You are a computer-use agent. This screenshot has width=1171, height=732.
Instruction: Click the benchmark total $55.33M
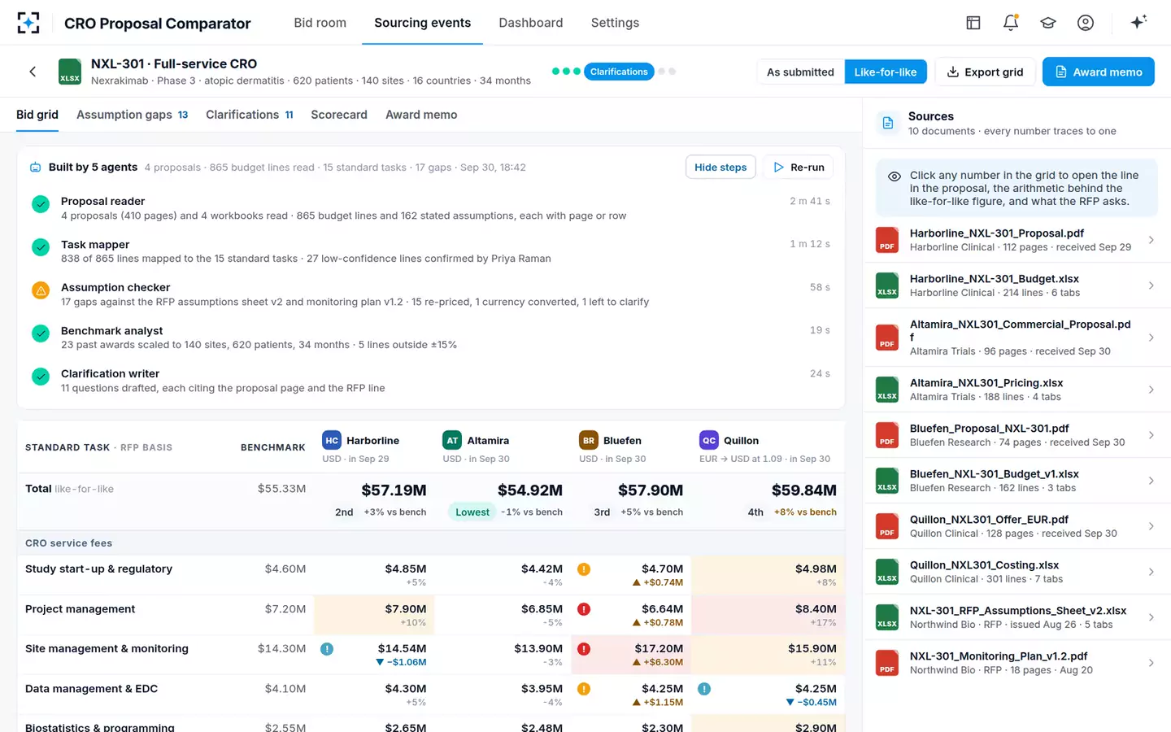click(x=281, y=489)
